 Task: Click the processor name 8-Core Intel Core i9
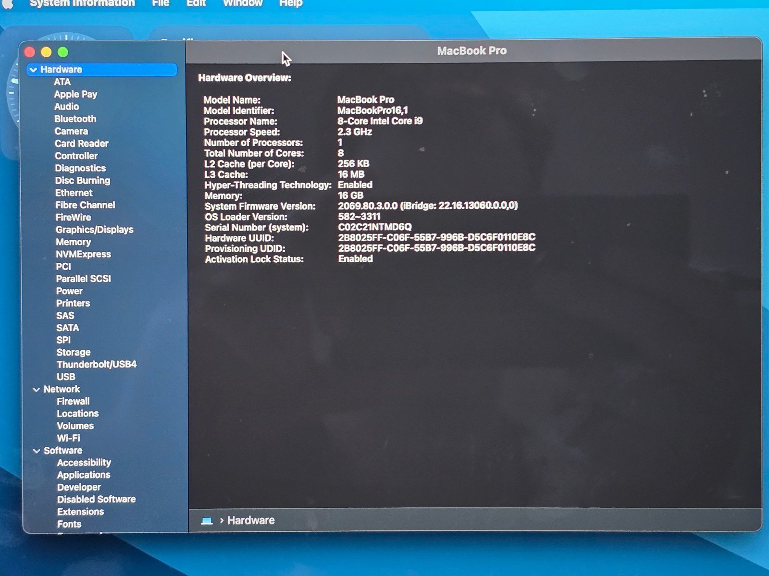coord(380,121)
